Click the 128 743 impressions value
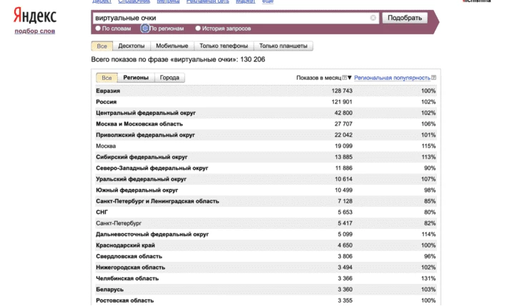 point(342,91)
